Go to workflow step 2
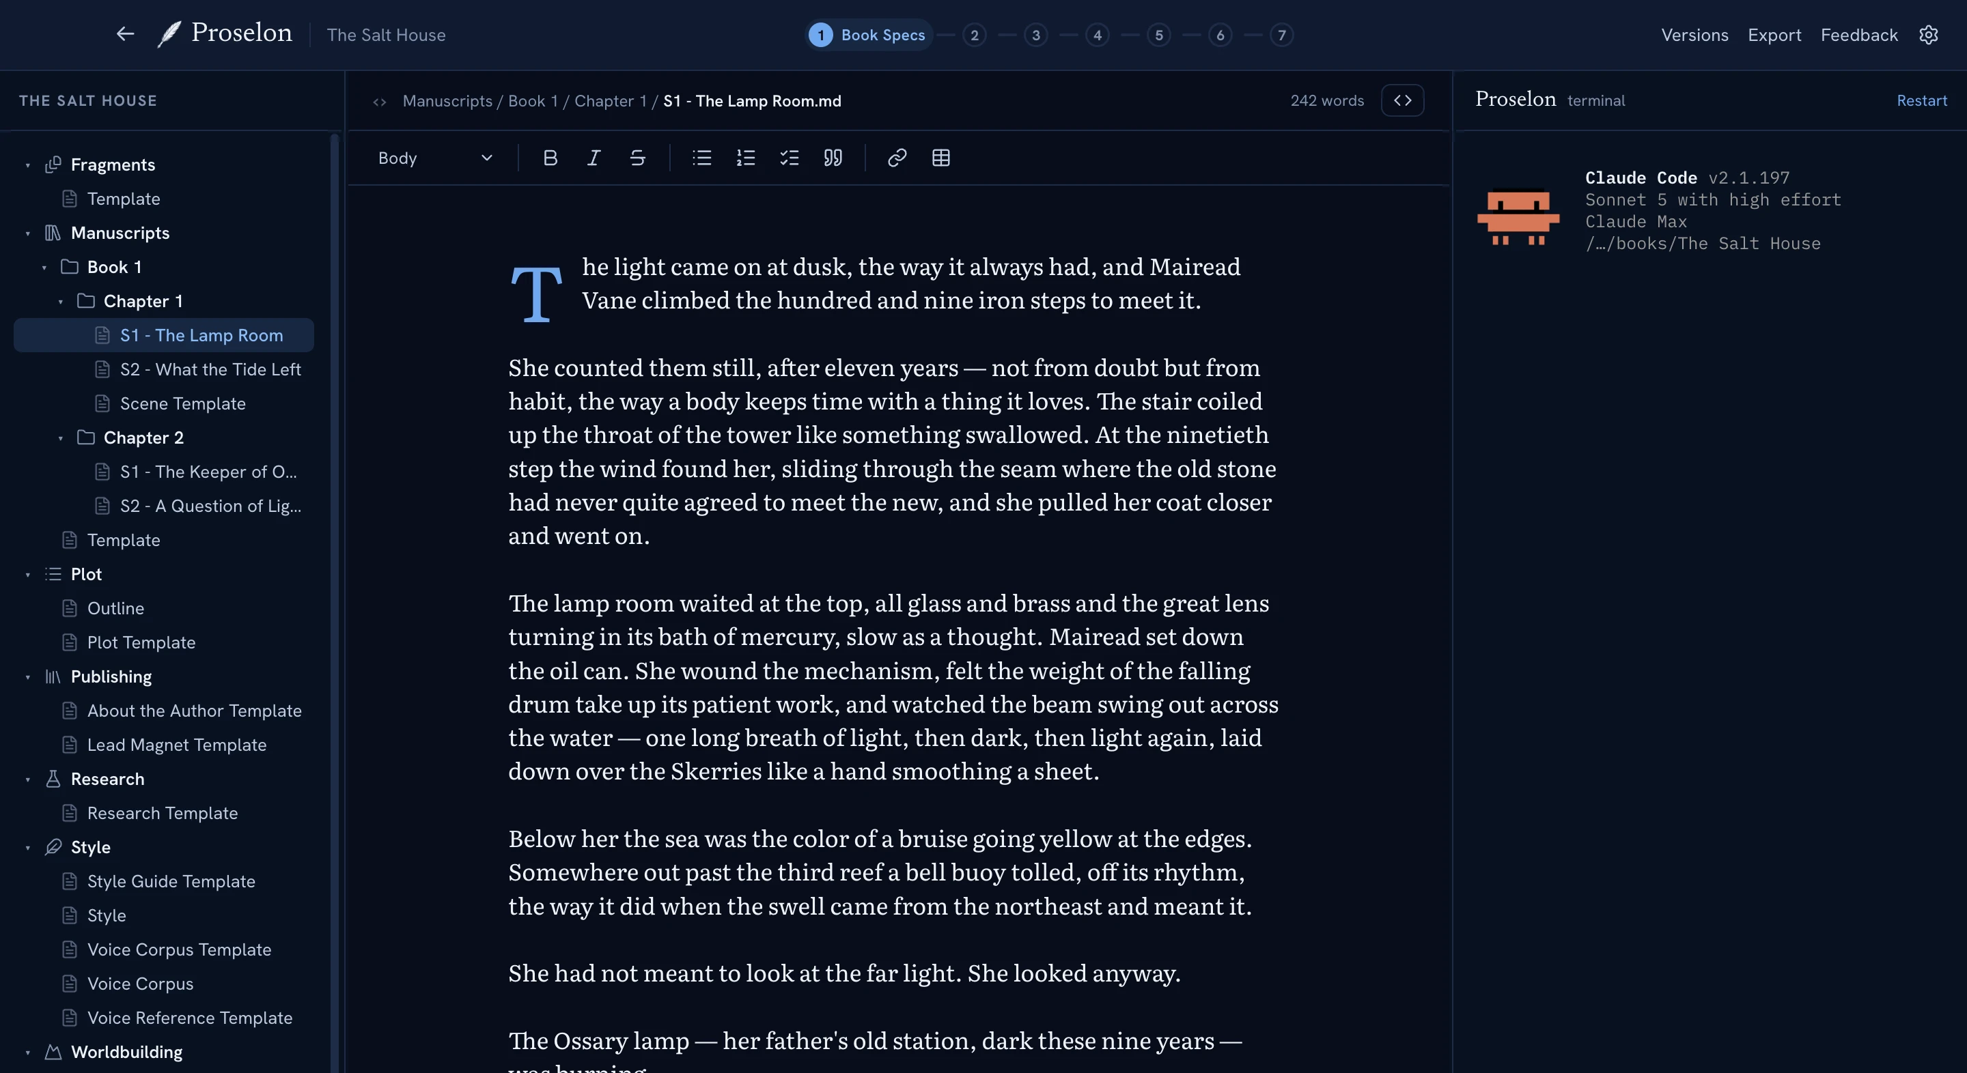The width and height of the screenshot is (1967, 1073). [x=975, y=35]
